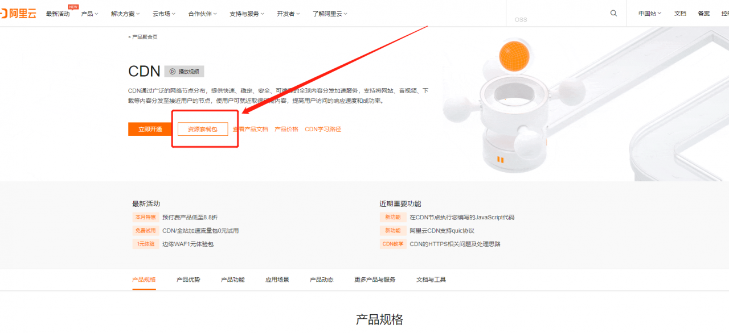Click the 播放视频 play icon
729x333 pixels.
pyautogui.click(x=173, y=71)
